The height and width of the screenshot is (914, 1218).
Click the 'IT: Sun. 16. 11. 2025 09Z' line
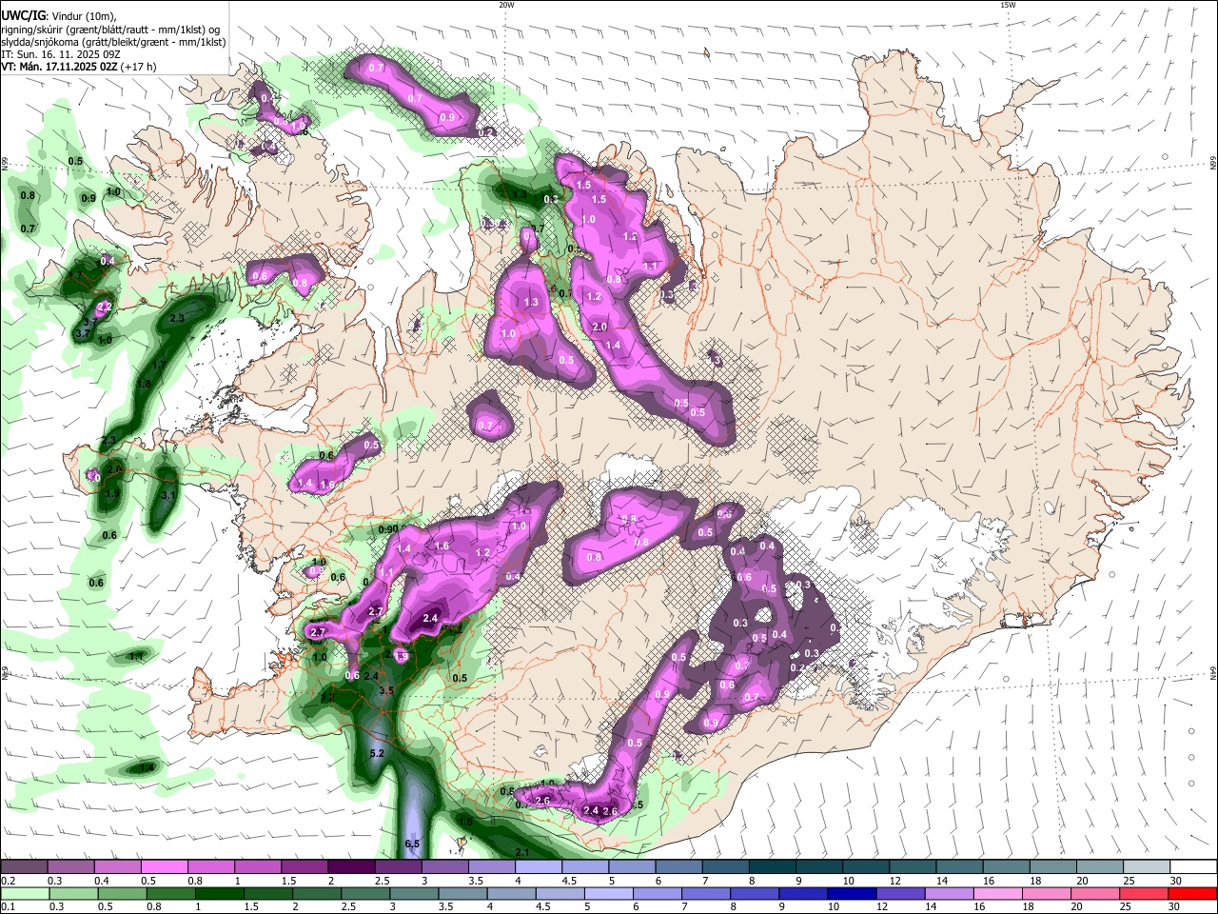pos(60,54)
